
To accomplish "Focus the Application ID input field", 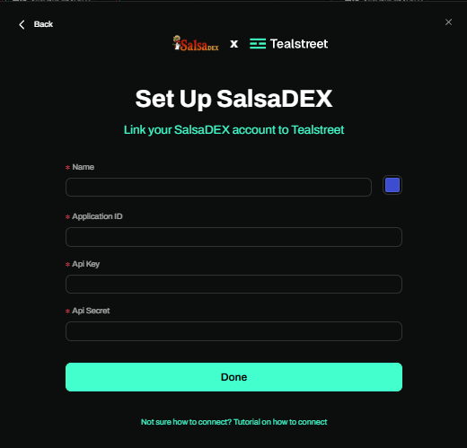I will (233, 237).
